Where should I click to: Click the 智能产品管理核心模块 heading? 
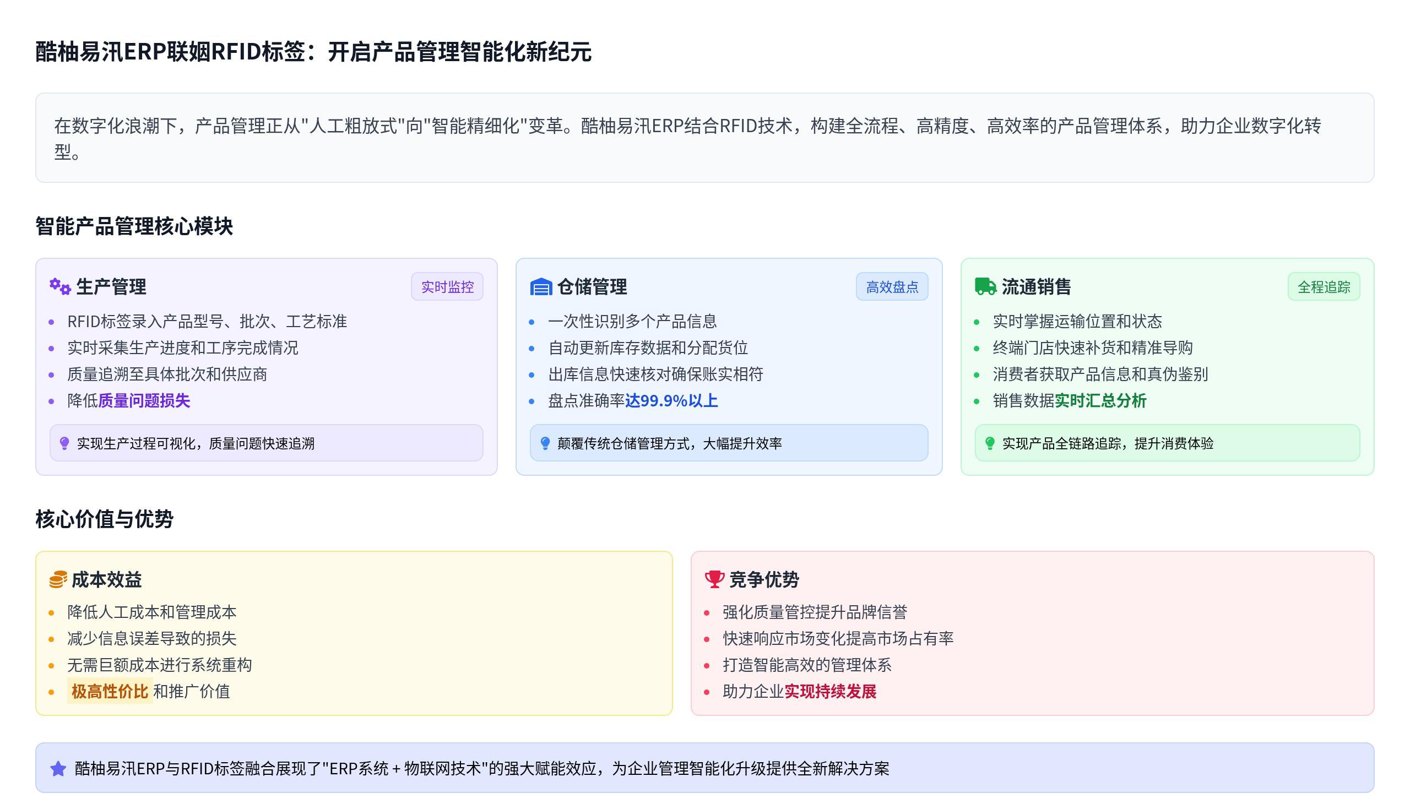(134, 226)
